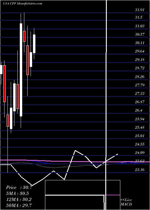Image resolution: width=150 pixels, height=210 pixels.
Task: Click the 25.94 price axis label
Action: tap(140, 119)
